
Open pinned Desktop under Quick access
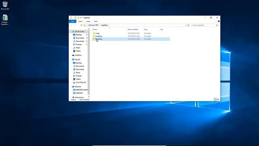point(79,35)
